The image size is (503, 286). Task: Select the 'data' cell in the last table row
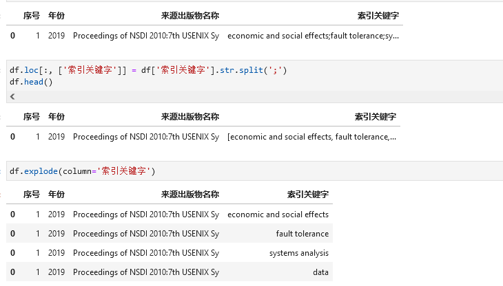click(x=320, y=272)
